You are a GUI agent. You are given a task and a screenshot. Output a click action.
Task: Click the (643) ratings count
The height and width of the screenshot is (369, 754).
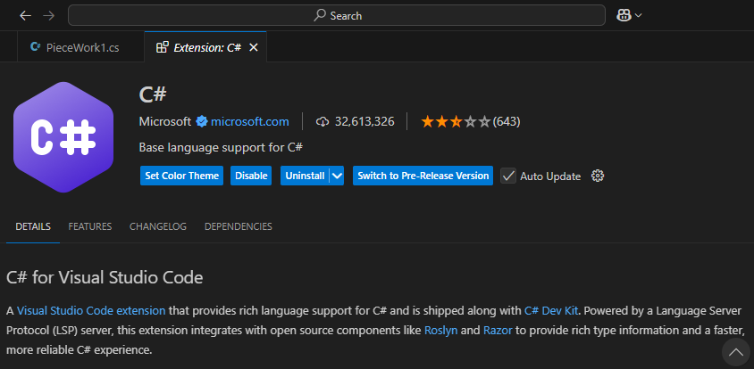point(507,121)
